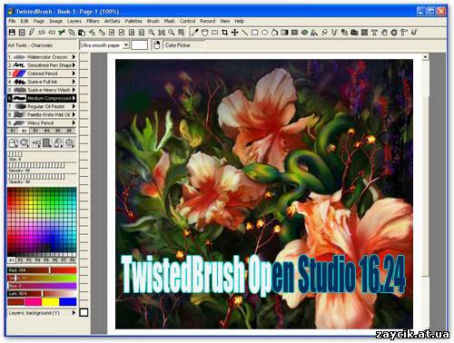Viewport: 454px width, 343px height.
Task: Click the last curved-arrow toolbar icon
Action: [414, 32]
